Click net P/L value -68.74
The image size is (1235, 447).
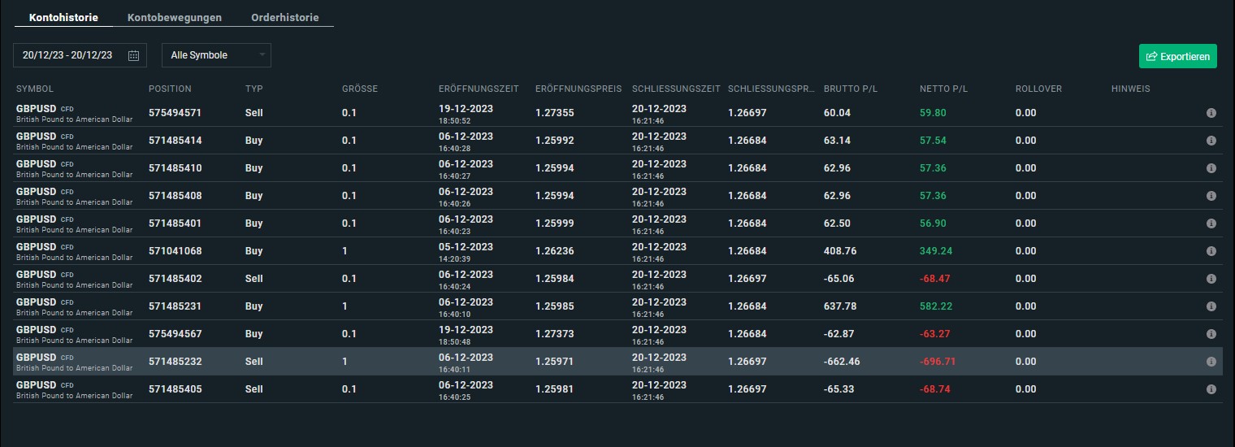[x=935, y=389]
